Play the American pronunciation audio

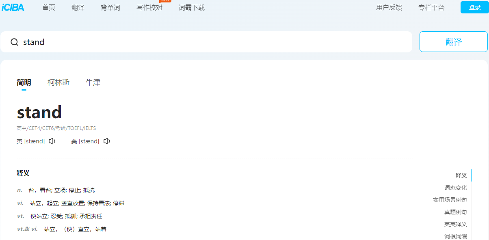pos(107,141)
